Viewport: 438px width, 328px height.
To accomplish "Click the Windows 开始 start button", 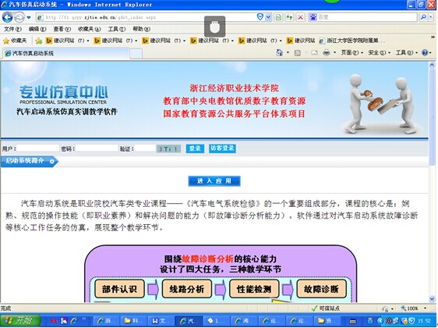I will pyautogui.click(x=20, y=320).
